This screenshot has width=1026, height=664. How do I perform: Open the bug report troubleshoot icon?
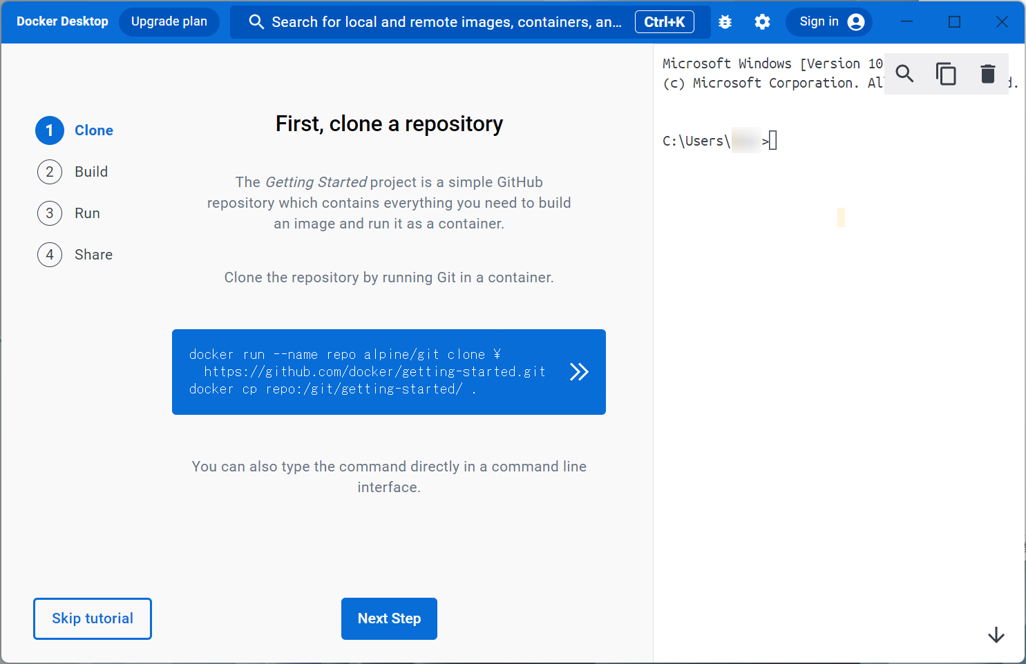point(725,22)
